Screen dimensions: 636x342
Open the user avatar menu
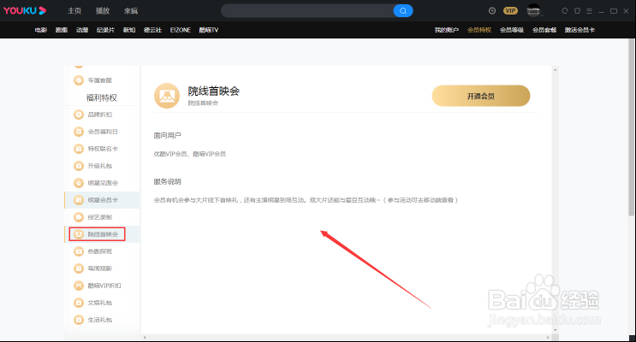(x=534, y=11)
